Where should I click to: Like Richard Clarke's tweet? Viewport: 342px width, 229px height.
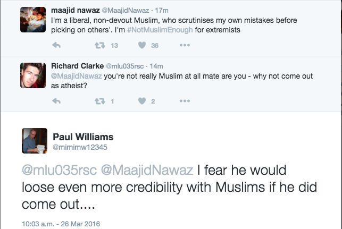click(x=142, y=101)
